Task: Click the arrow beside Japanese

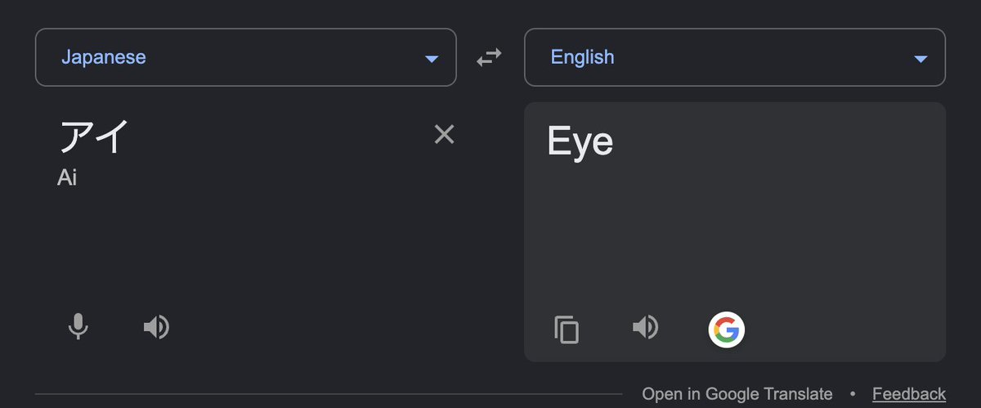Action: click(432, 59)
